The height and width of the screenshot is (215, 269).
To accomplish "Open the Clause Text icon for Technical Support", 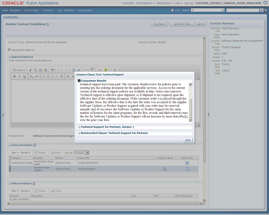I will pyautogui.click(x=187, y=169).
